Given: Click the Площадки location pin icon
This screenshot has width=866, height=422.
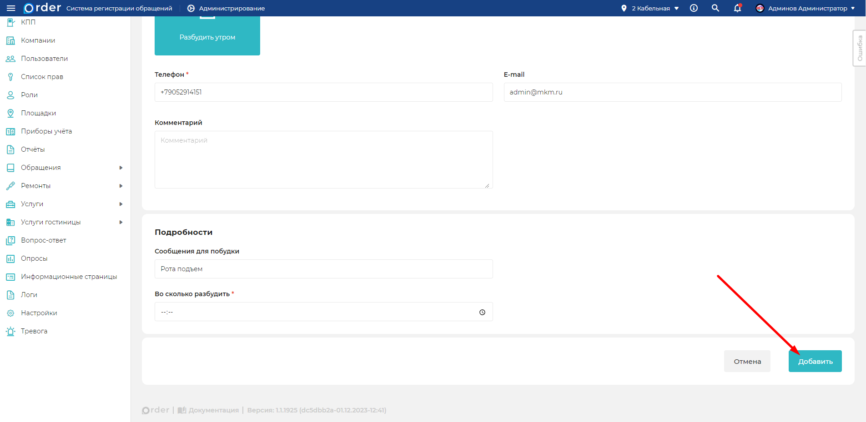Looking at the screenshot, I should point(10,113).
